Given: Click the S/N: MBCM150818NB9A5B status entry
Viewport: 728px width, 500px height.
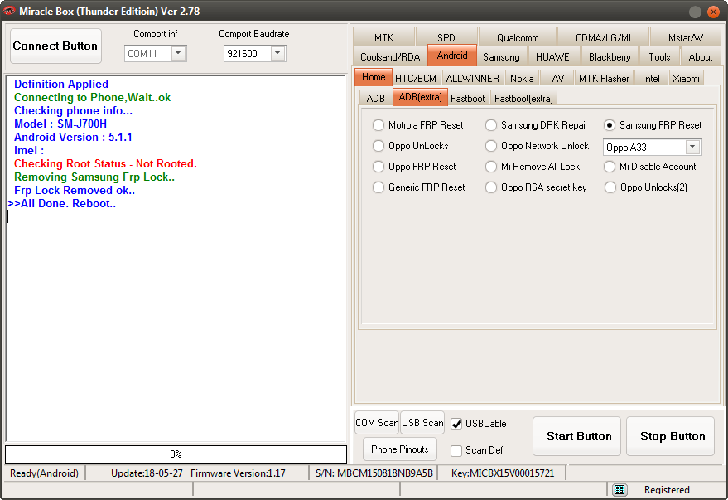Looking at the screenshot, I should click(374, 473).
